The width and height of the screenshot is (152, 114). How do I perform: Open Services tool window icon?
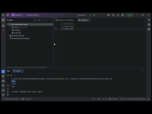click(x=3, y=85)
